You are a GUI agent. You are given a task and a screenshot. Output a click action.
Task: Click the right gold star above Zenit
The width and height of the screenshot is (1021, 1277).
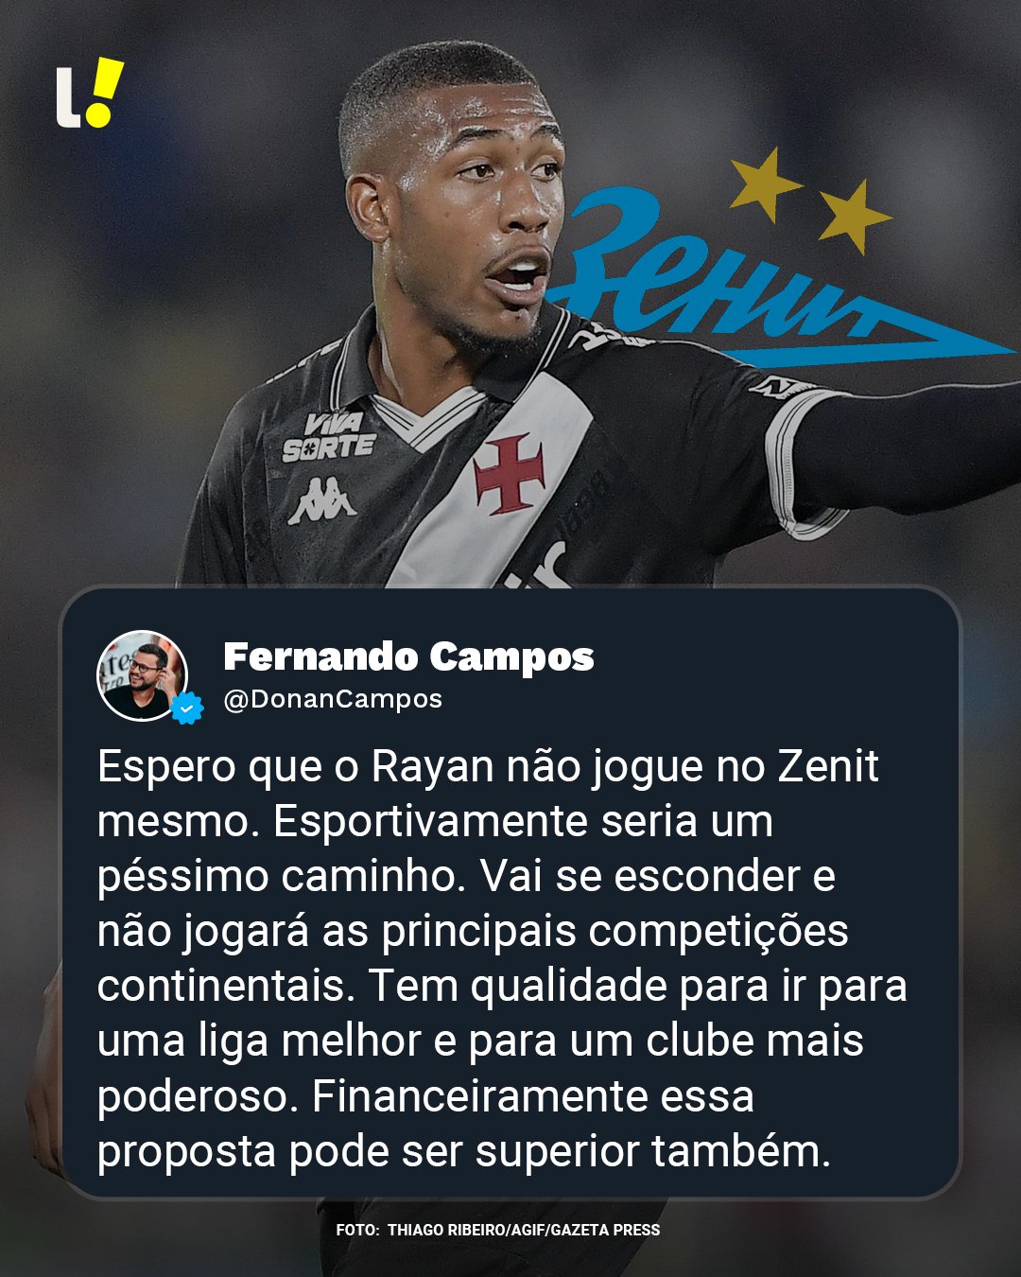click(853, 217)
